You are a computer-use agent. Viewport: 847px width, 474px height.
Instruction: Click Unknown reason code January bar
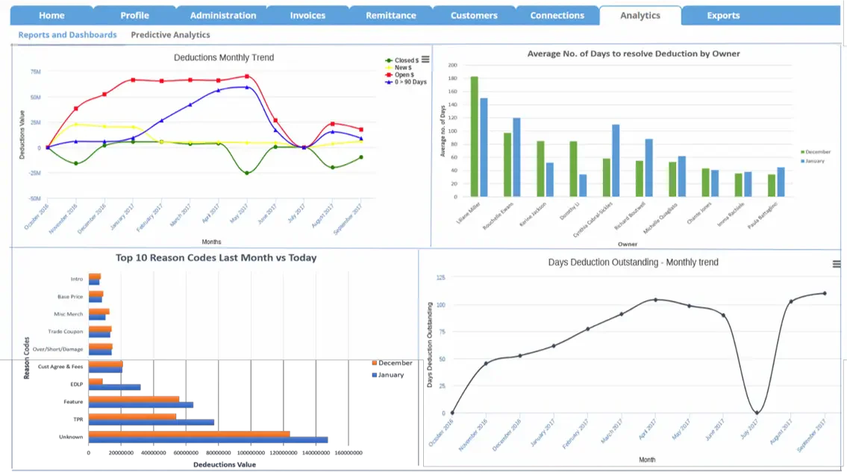tap(208, 440)
